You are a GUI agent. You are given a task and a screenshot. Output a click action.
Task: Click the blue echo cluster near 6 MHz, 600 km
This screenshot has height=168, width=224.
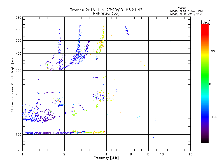pyautogui.click(x=127, y=31)
